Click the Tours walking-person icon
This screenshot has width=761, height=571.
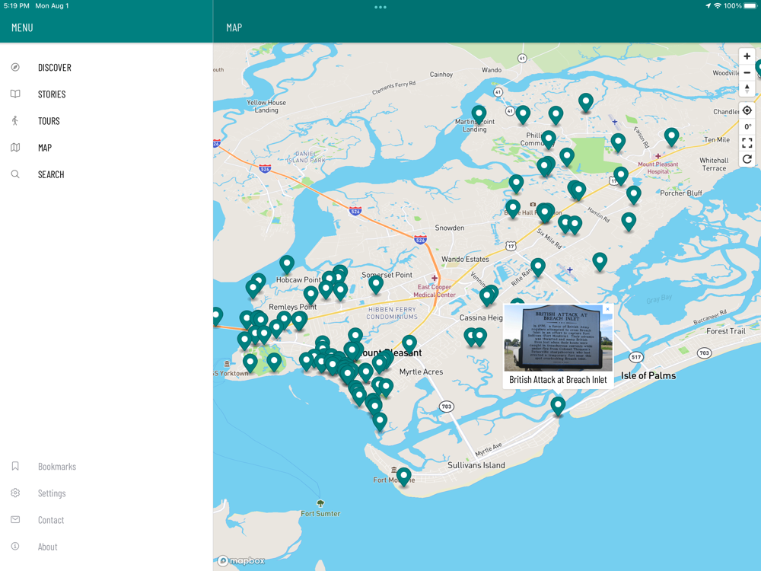(15, 120)
